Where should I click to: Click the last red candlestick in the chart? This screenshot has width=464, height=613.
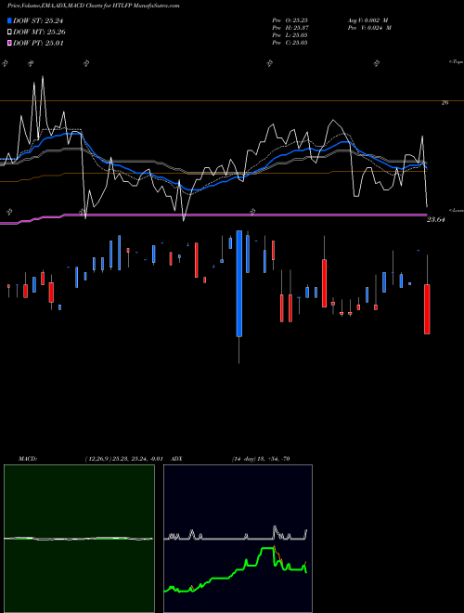[427, 309]
